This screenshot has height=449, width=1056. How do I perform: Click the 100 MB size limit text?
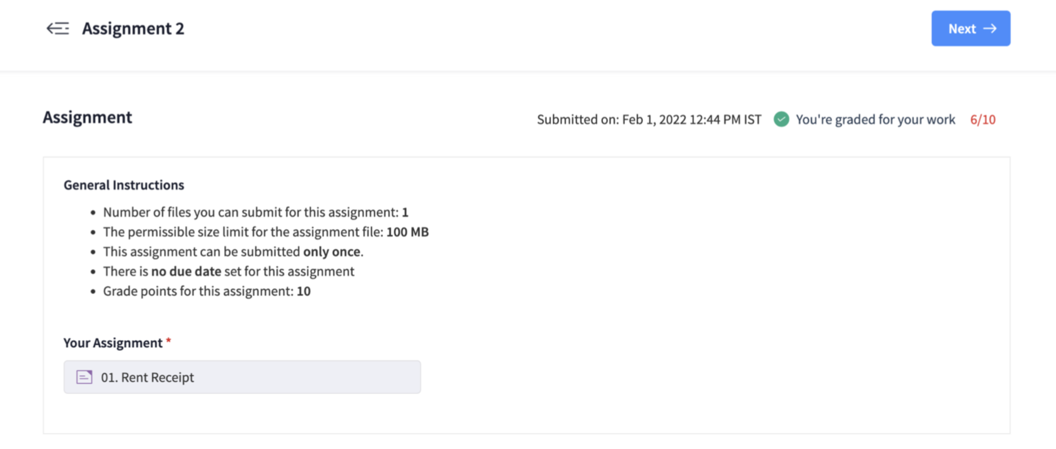[407, 232]
